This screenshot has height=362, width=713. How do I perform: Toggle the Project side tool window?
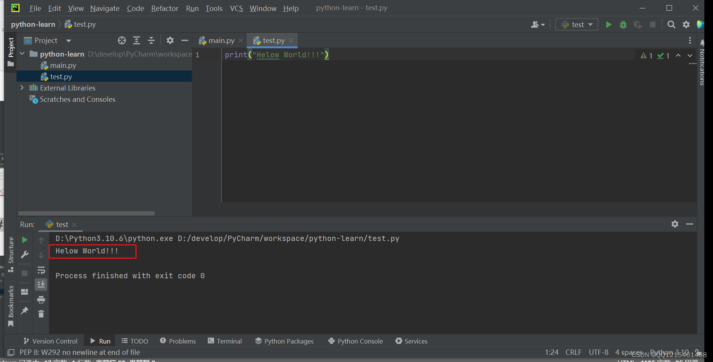[x=11, y=51]
